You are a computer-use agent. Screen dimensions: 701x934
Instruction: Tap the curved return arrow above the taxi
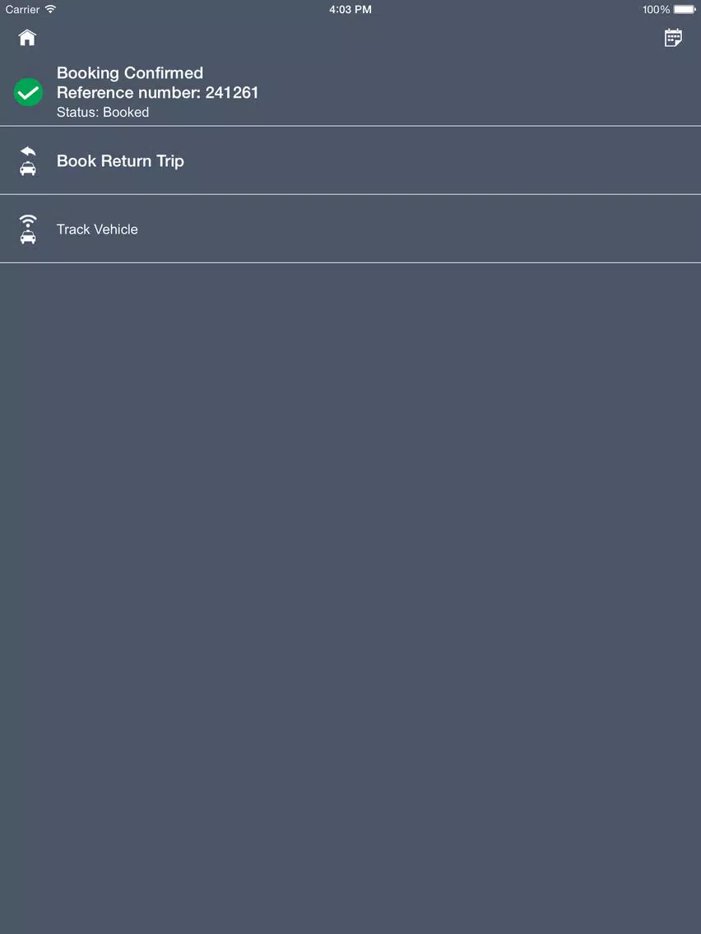pyautogui.click(x=28, y=151)
